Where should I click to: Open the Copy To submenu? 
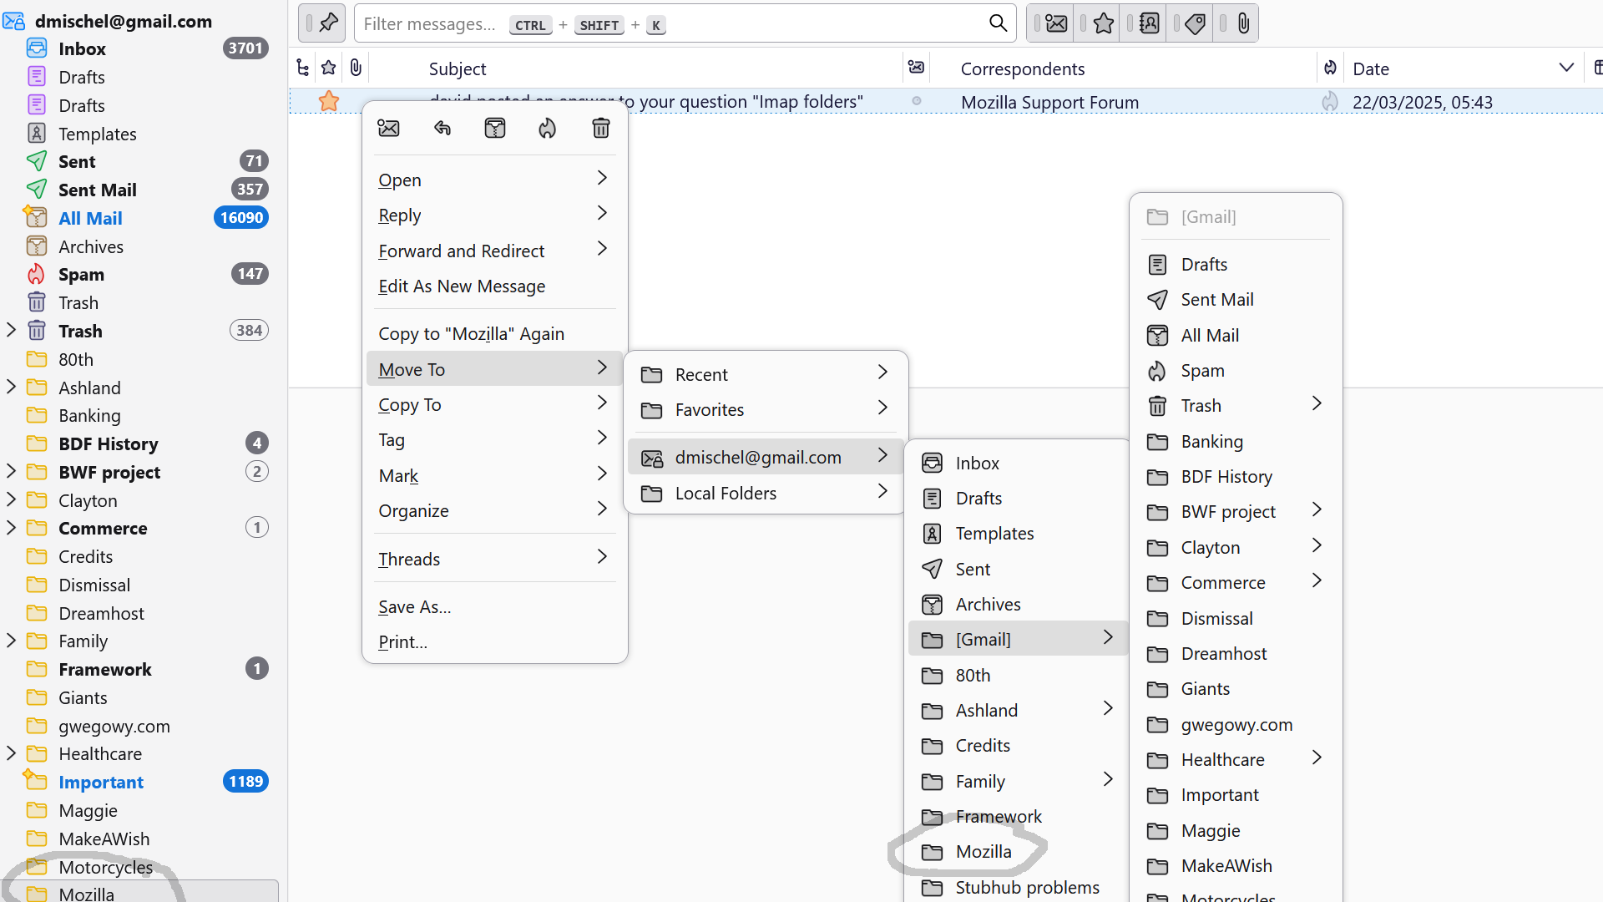pos(494,404)
